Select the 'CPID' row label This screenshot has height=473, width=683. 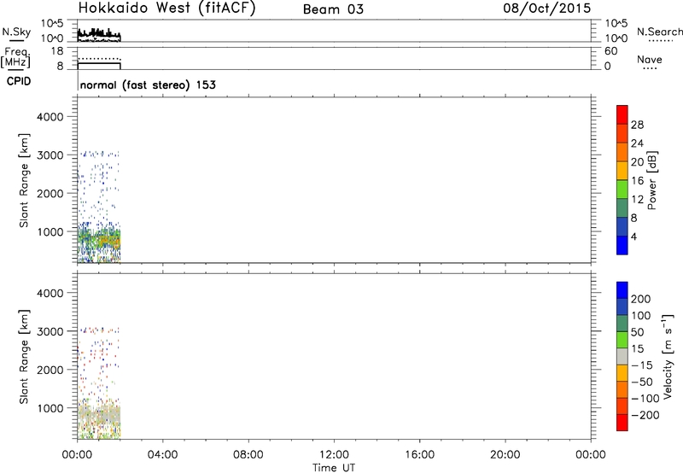[x=19, y=81]
